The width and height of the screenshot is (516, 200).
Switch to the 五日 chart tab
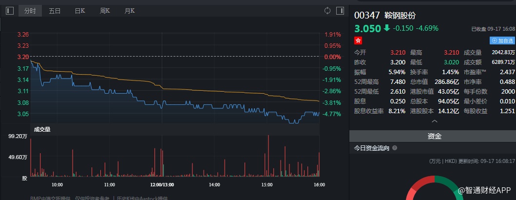click(x=55, y=10)
